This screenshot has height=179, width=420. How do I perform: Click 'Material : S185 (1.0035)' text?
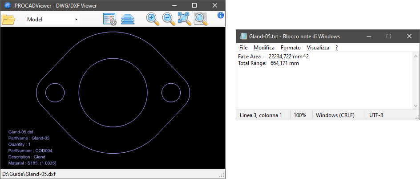click(32, 163)
